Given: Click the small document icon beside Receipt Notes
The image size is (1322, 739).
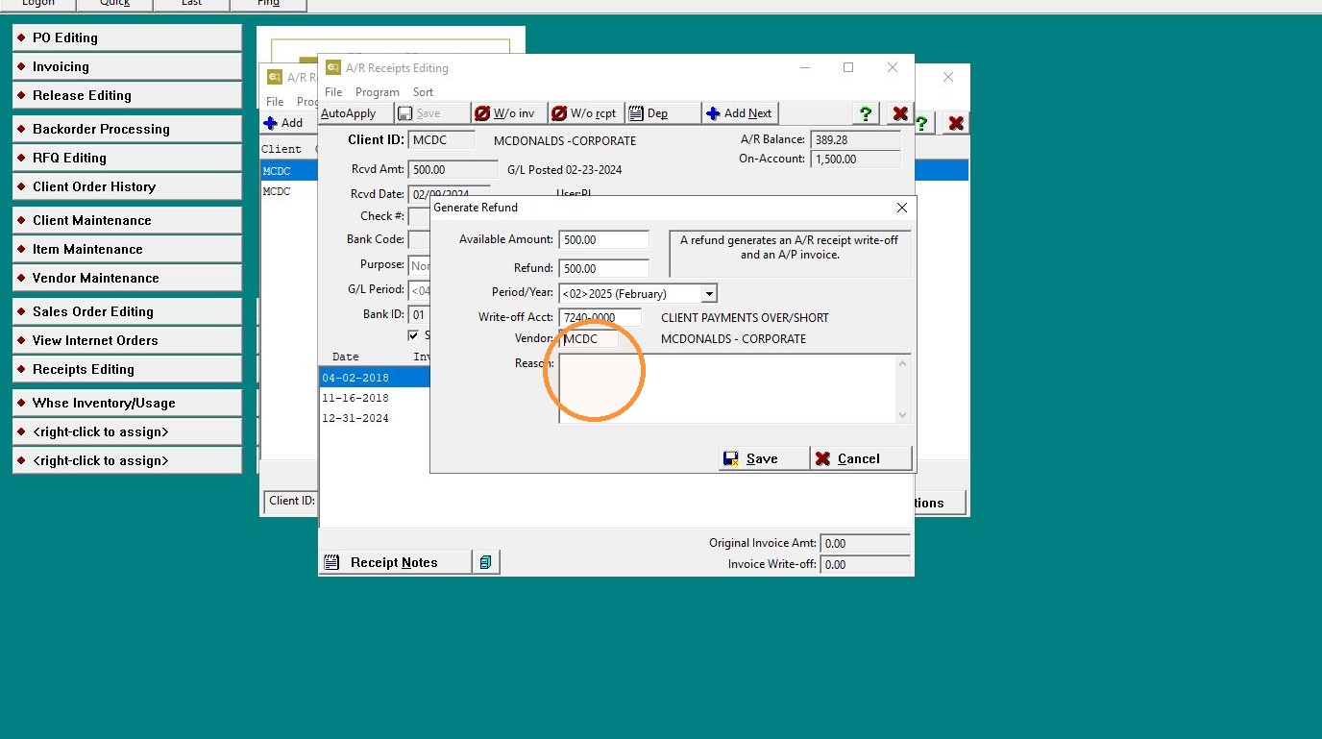Looking at the screenshot, I should pos(486,562).
